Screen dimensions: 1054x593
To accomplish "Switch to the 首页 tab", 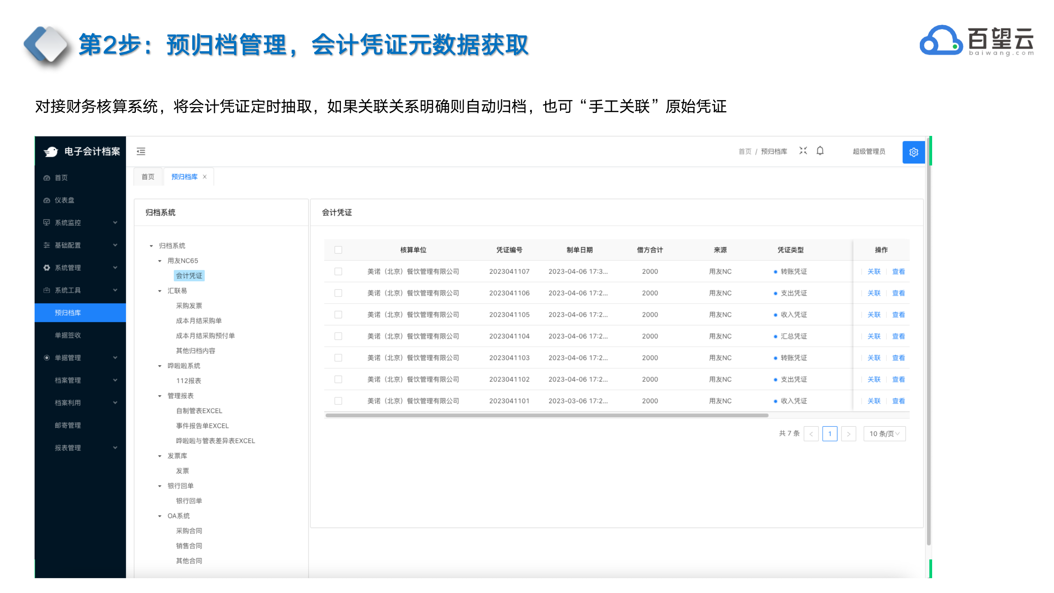I will [148, 177].
